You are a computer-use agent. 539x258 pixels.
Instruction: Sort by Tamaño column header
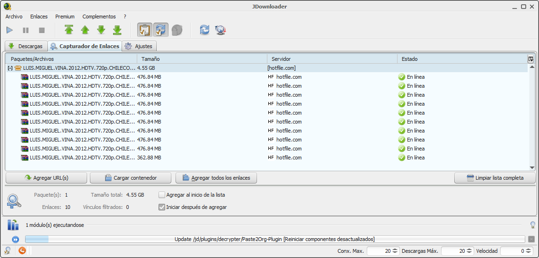pos(202,59)
